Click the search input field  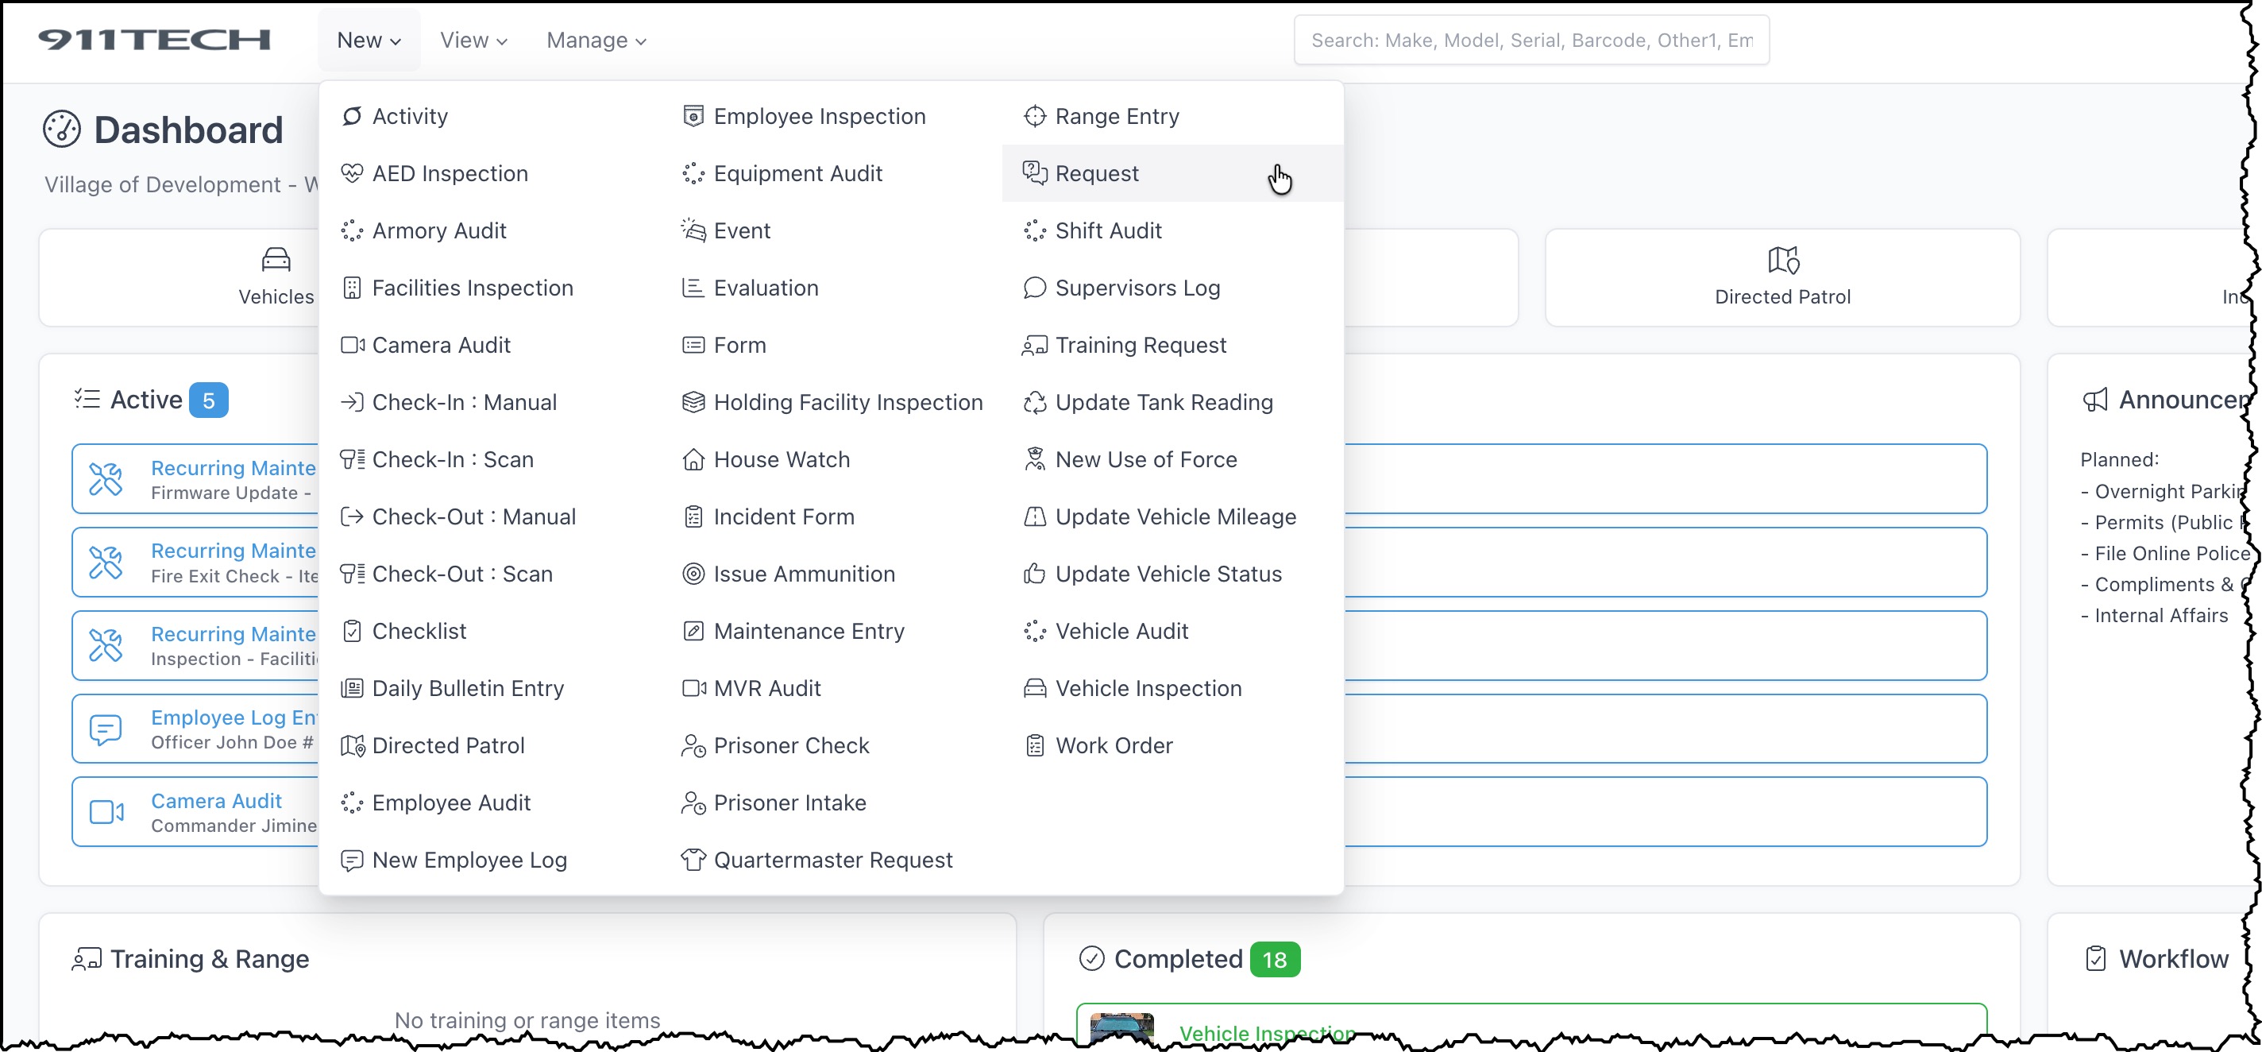pyautogui.click(x=1531, y=41)
